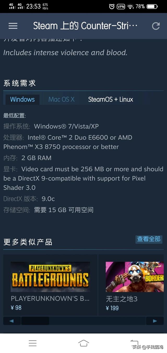The height and width of the screenshot is (353, 167).
Task: Tap the battery indicator icon
Action: 152,7
